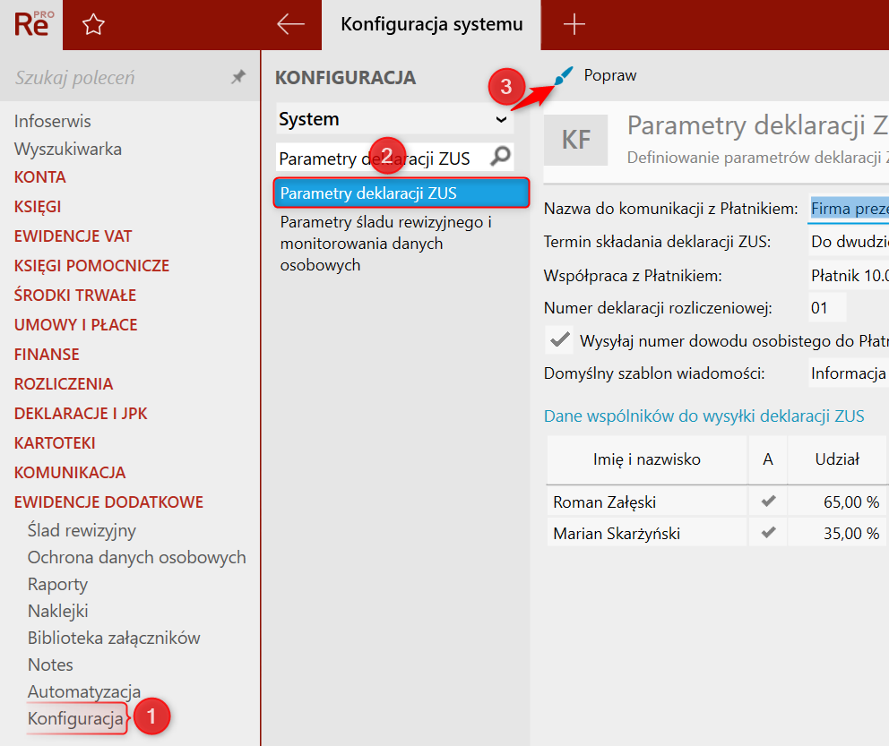The image size is (889, 746).
Task: Open Ochrona danych osobowych
Action: 136,557
